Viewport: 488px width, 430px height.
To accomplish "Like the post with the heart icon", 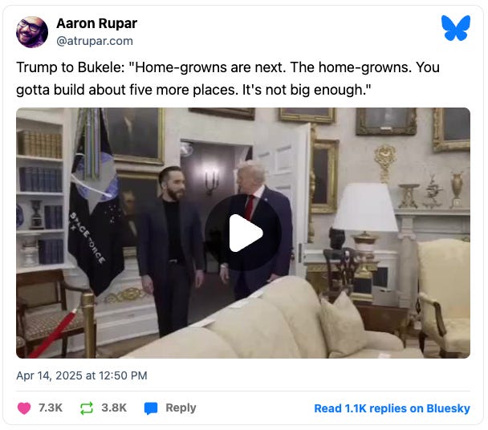I will coord(24,408).
